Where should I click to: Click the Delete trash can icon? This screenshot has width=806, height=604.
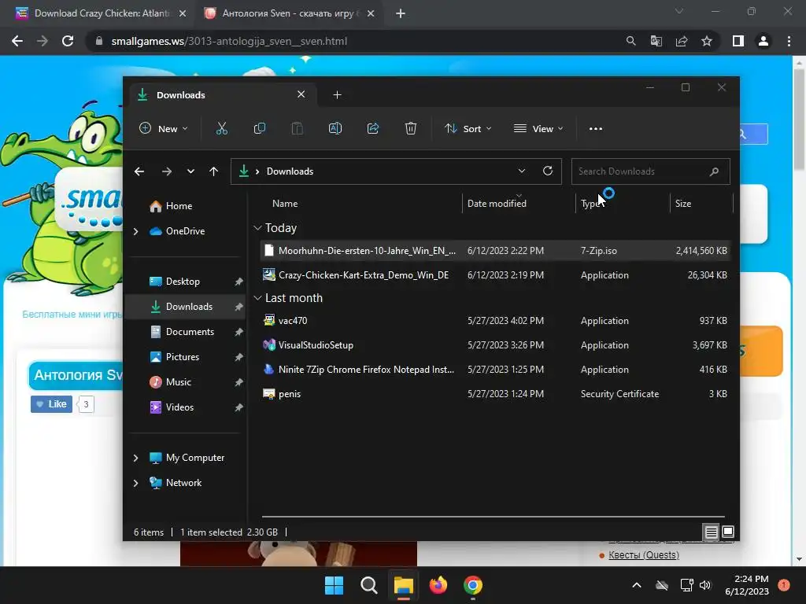point(411,128)
